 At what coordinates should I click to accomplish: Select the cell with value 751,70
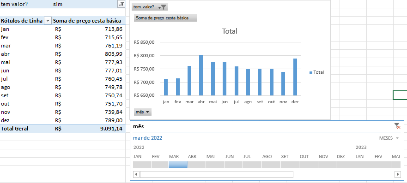(89, 104)
